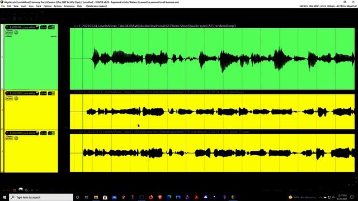358x201 pixels.
Task: Arm the green first track for recording
Action: [7, 27]
